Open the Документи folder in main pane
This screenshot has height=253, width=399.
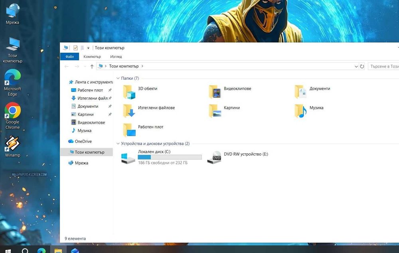313,92
